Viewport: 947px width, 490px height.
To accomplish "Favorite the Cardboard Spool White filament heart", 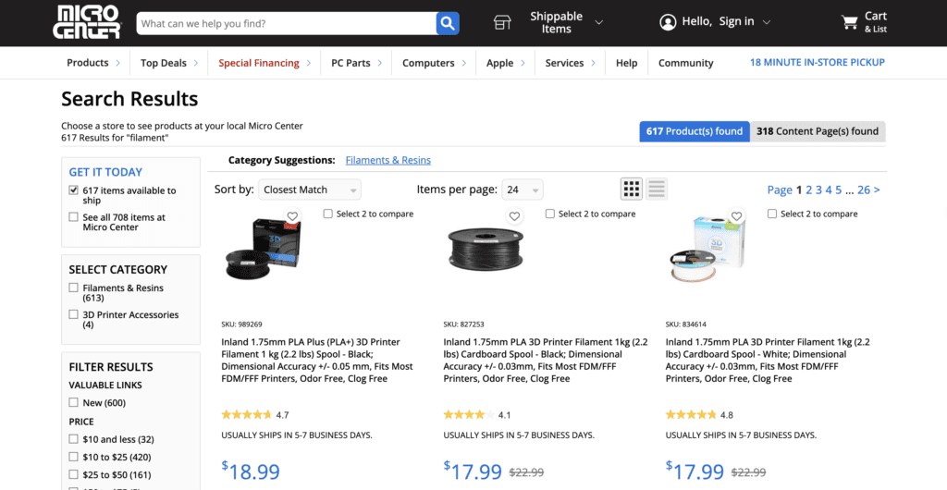I will point(736,216).
